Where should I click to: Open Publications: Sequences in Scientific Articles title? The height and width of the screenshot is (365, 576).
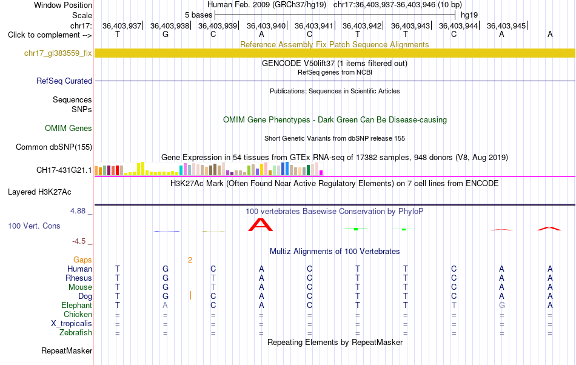pyautogui.click(x=335, y=91)
